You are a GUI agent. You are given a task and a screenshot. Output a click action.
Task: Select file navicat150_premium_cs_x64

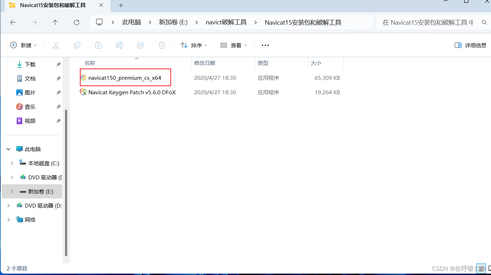[x=125, y=78]
